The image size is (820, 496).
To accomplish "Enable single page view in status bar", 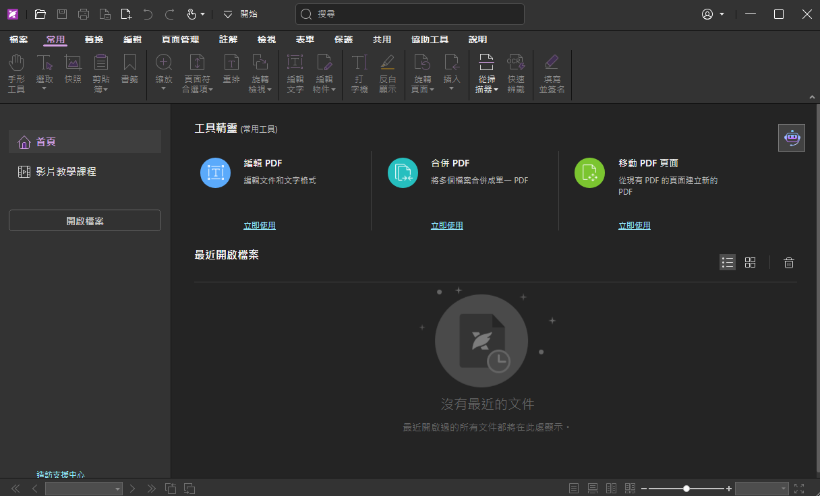I will point(574,489).
